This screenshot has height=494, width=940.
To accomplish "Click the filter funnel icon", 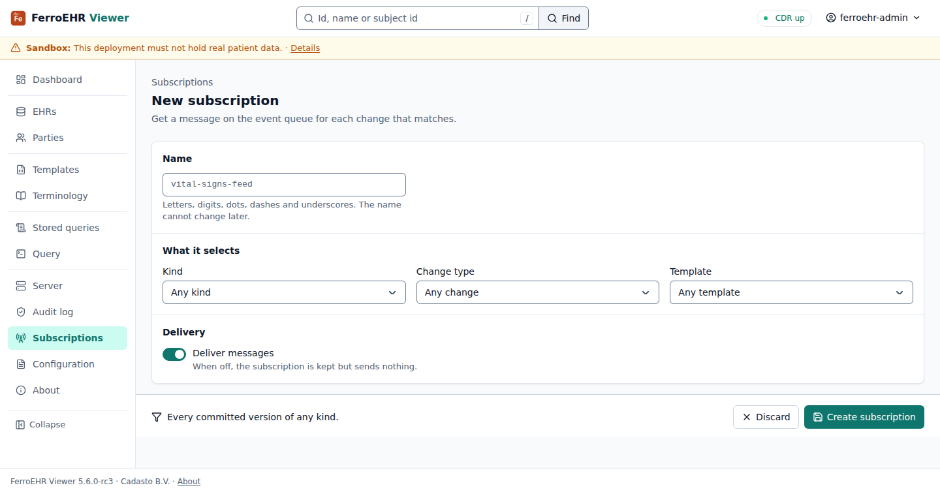I will pyautogui.click(x=157, y=417).
